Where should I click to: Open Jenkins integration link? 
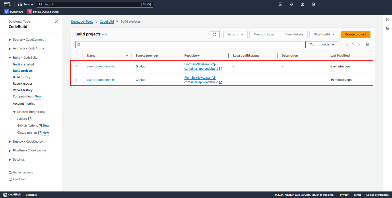[x=24, y=119]
